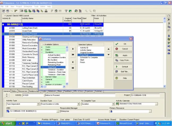Click the Assign Resources person icon

coord(169,36)
